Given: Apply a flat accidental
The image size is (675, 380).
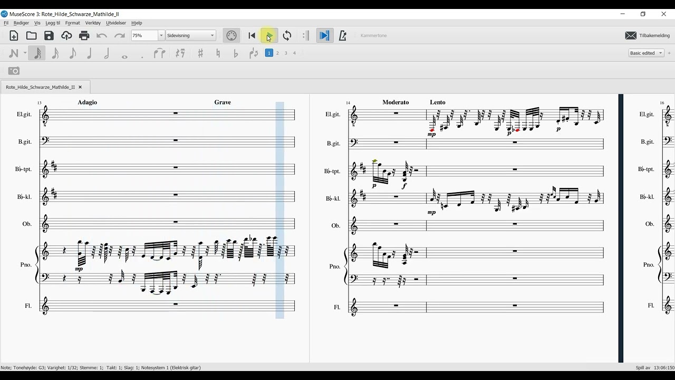Looking at the screenshot, I should pyautogui.click(x=236, y=53).
